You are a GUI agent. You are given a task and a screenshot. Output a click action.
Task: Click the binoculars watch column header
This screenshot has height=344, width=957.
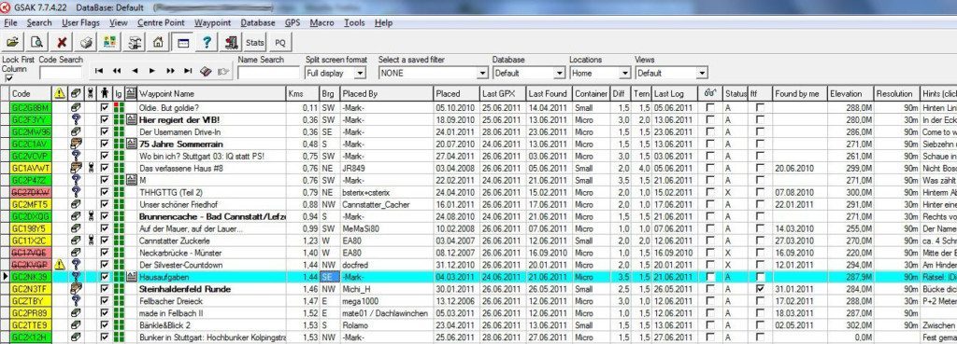tap(710, 94)
